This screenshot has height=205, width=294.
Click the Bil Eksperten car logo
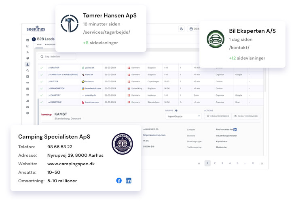tap(216, 39)
